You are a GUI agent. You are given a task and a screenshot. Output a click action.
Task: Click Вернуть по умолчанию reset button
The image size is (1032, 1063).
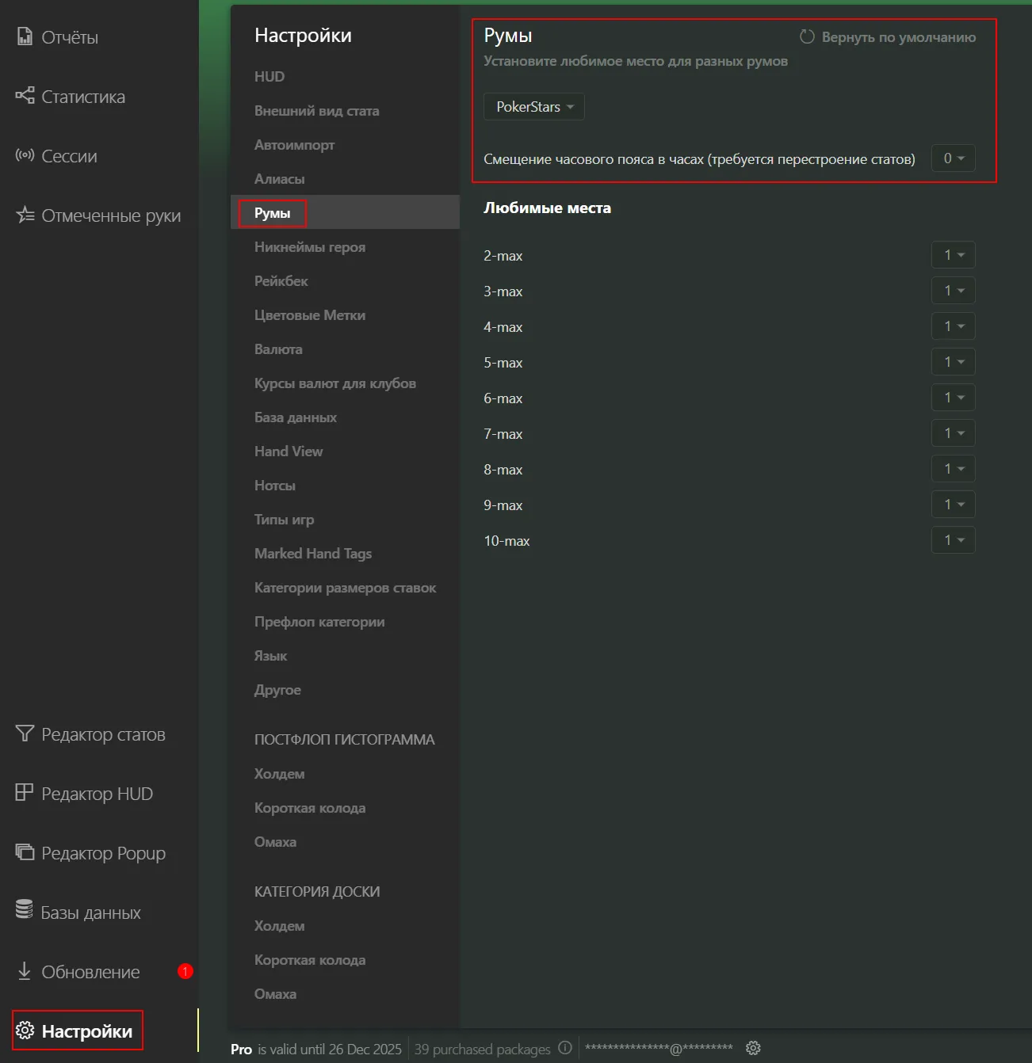pos(888,37)
